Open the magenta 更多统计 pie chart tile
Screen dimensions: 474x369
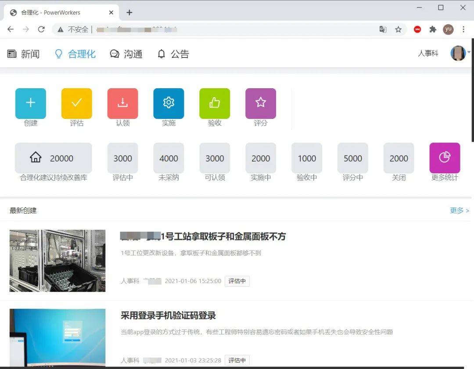tap(445, 158)
